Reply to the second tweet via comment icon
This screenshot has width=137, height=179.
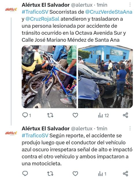25,174
